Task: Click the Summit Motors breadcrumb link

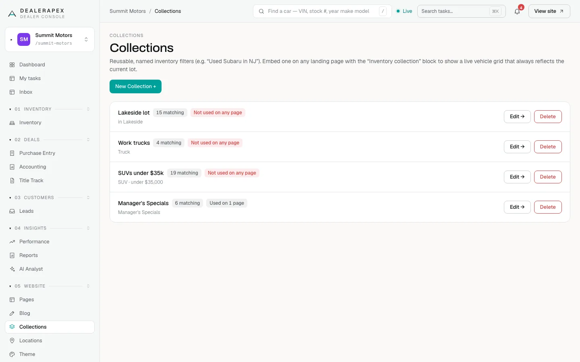Action: coord(128,11)
